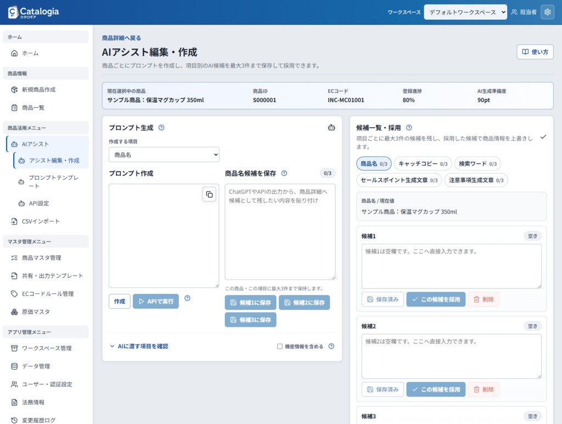Switch to セールスポイント生成文章 tab
This screenshot has height=424, width=562.
(399, 180)
